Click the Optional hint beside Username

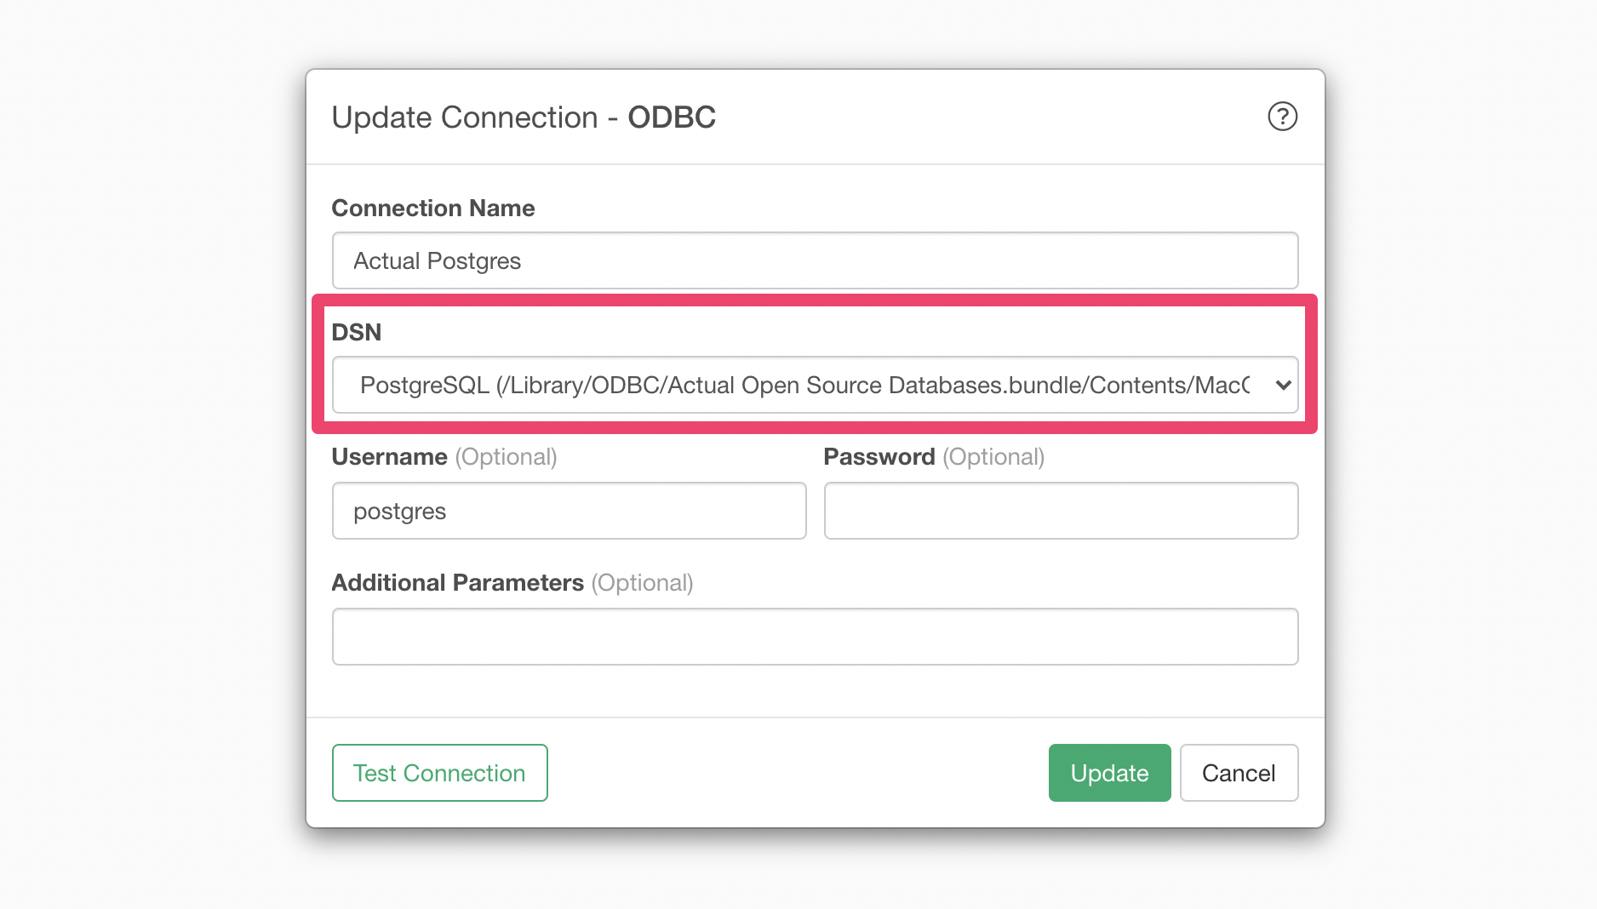pos(506,457)
